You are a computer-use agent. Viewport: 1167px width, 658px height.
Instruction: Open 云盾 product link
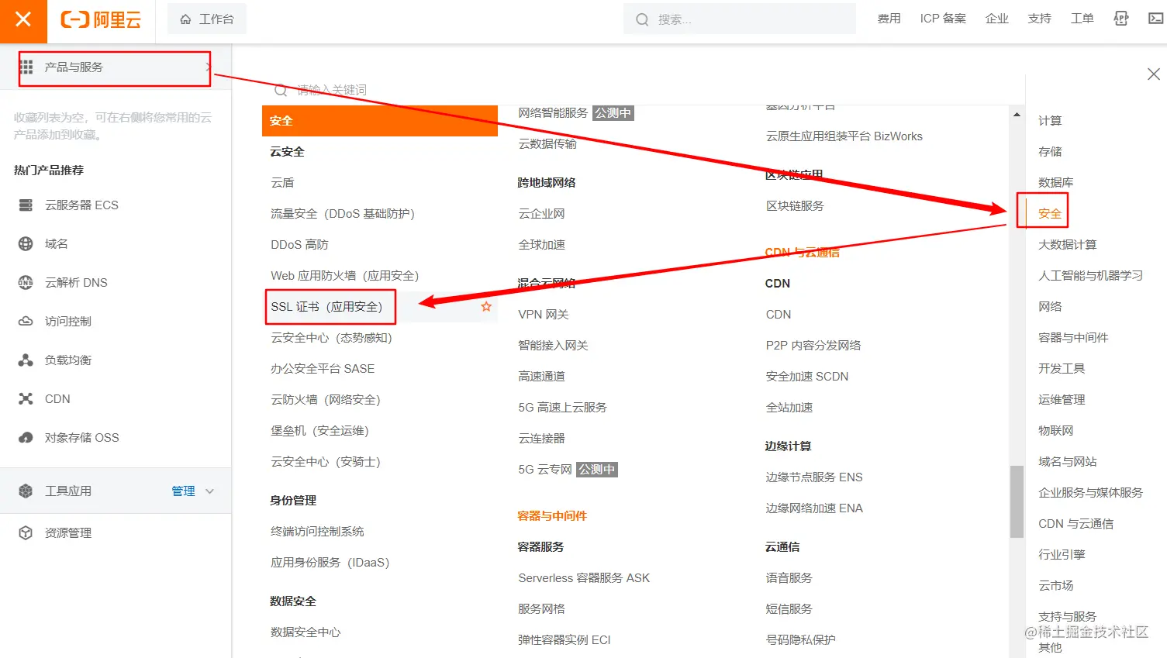point(282,182)
